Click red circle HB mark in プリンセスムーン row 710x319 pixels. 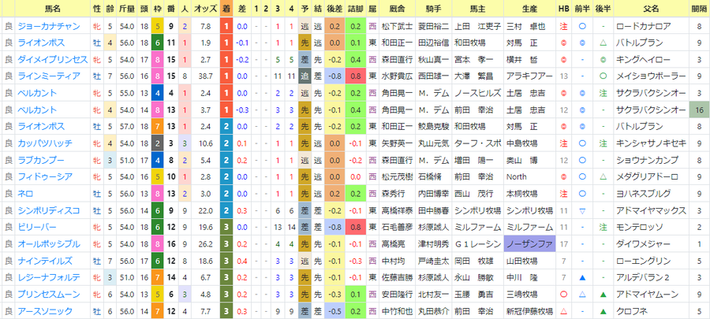[564, 294]
